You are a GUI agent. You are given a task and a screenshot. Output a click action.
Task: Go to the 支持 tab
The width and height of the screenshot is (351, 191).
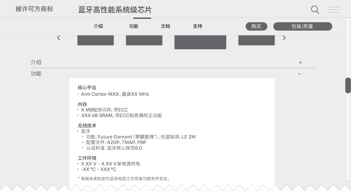(197, 26)
